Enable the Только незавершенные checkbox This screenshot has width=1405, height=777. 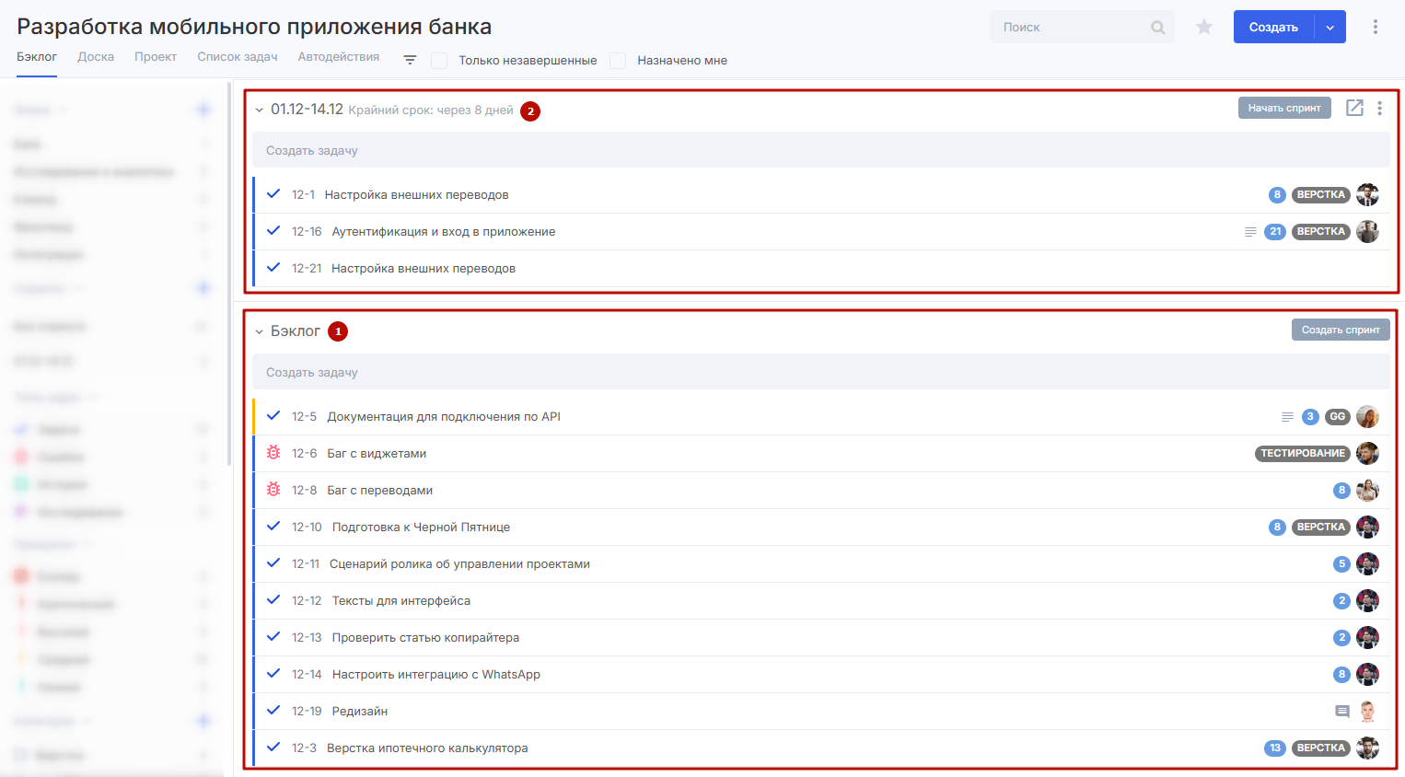[440, 61]
